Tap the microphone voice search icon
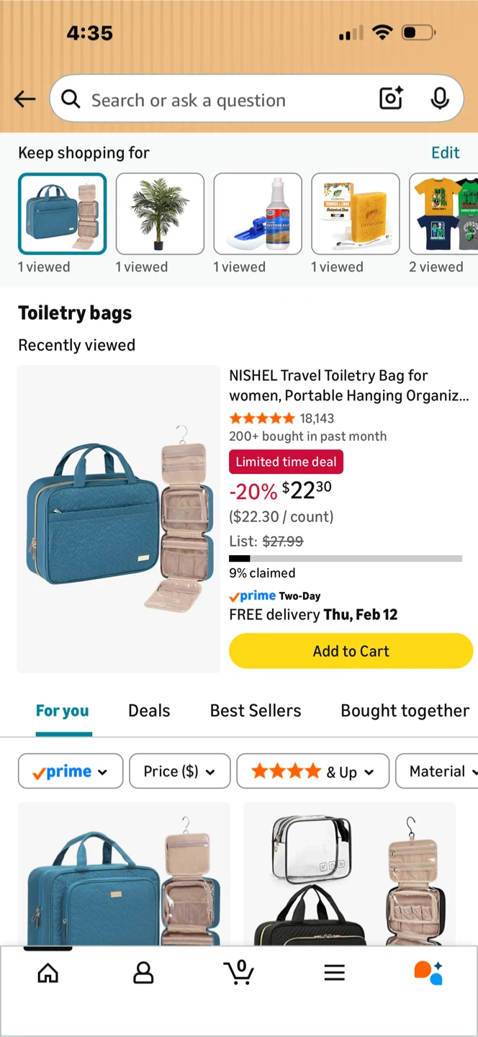 pos(440,99)
